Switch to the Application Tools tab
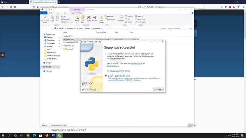This screenshot has height=138, width=246. [x=77, y=13]
